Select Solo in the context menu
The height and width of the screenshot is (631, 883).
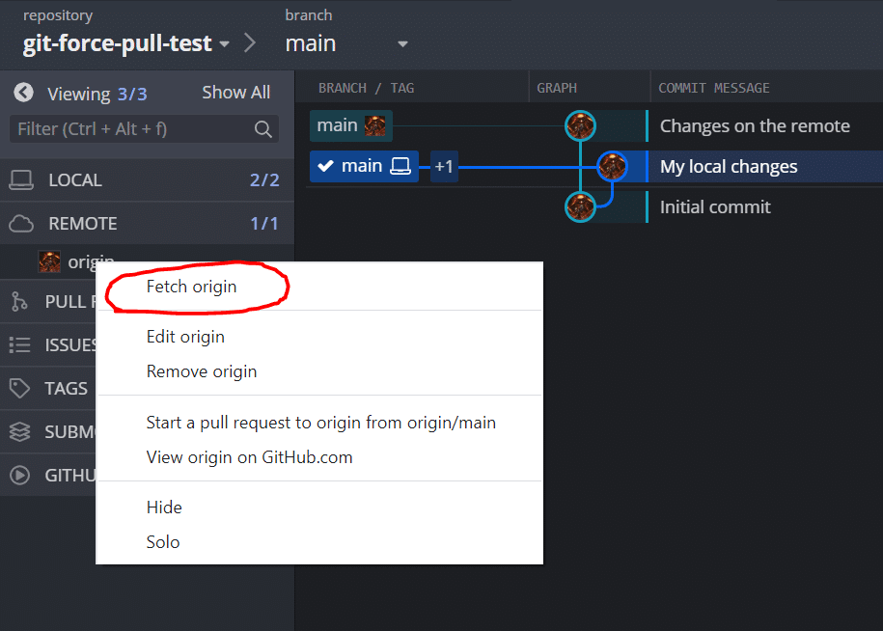coord(163,542)
